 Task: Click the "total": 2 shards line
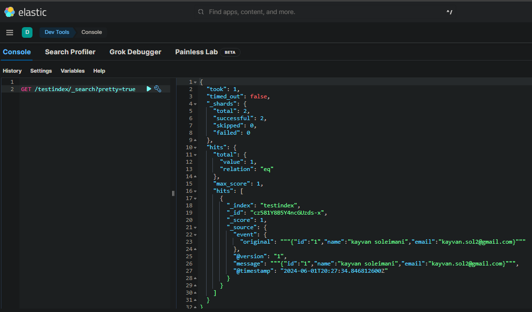[232, 111]
